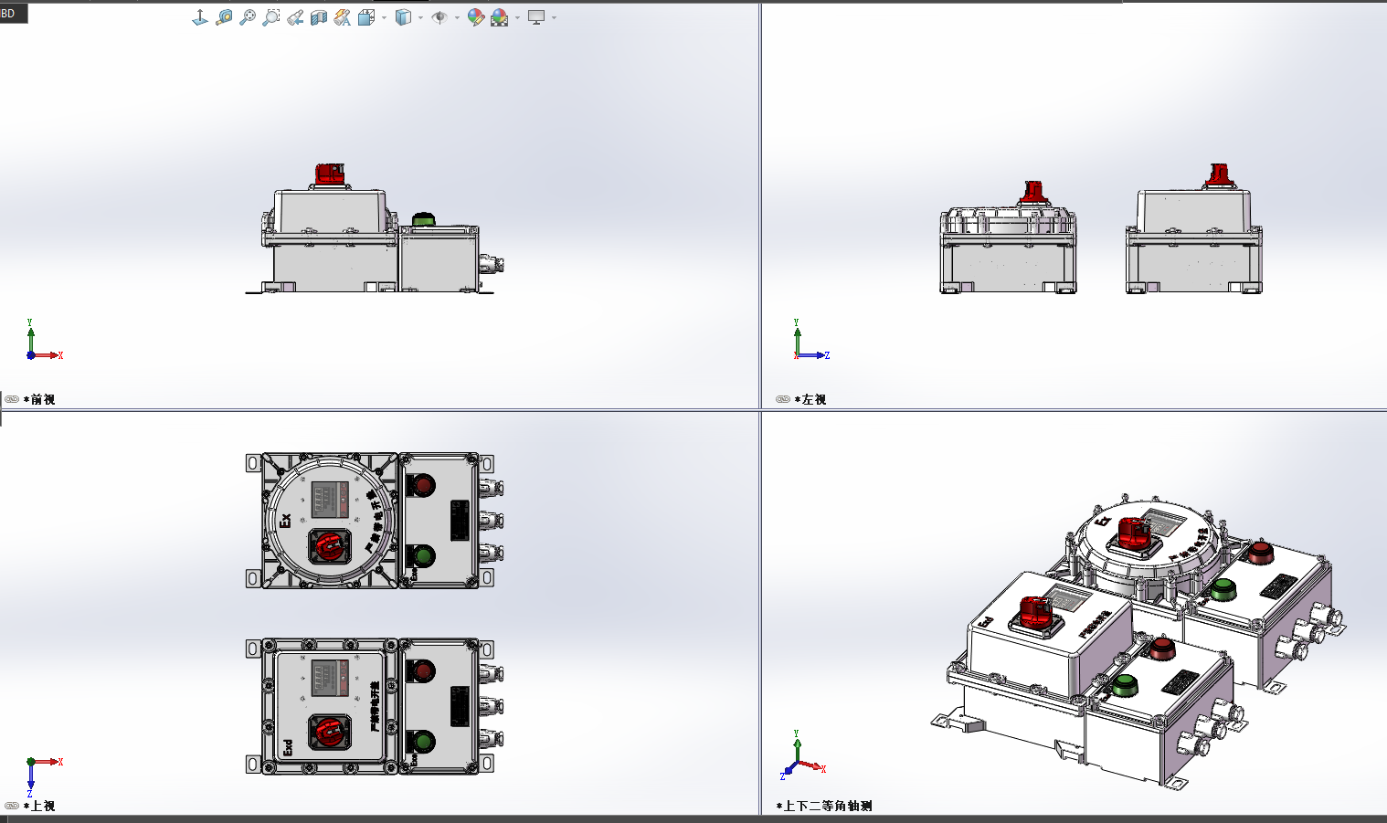Select the square-cover rotary switch in the top view
Screen dimensions: 1387x823
[x=329, y=732]
